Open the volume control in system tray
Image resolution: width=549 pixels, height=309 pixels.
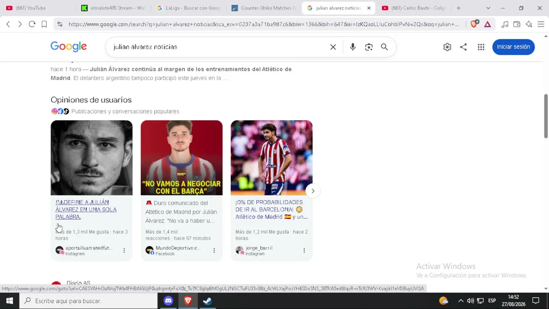click(471, 301)
